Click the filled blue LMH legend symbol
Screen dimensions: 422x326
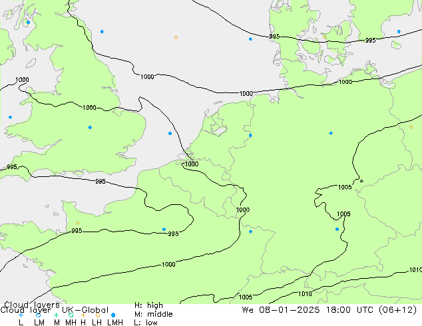click(113, 315)
